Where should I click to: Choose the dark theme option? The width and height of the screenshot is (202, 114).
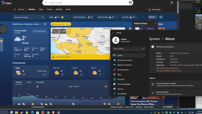point(150,28)
